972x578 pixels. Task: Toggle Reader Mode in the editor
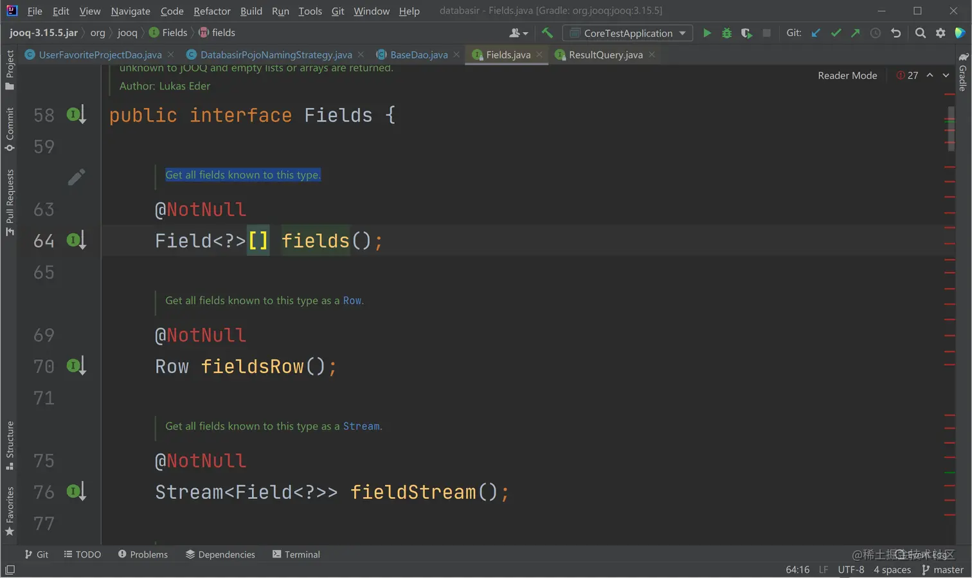(847, 75)
